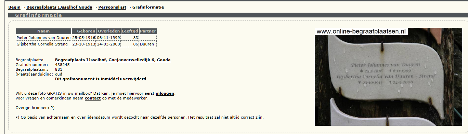Click the Leeftijd column header
This screenshot has width=468, height=134.
click(130, 31)
